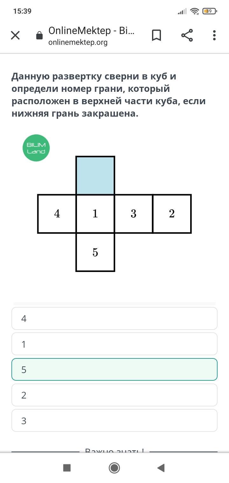
Task: Choose answer option 2
Action: click(114, 395)
